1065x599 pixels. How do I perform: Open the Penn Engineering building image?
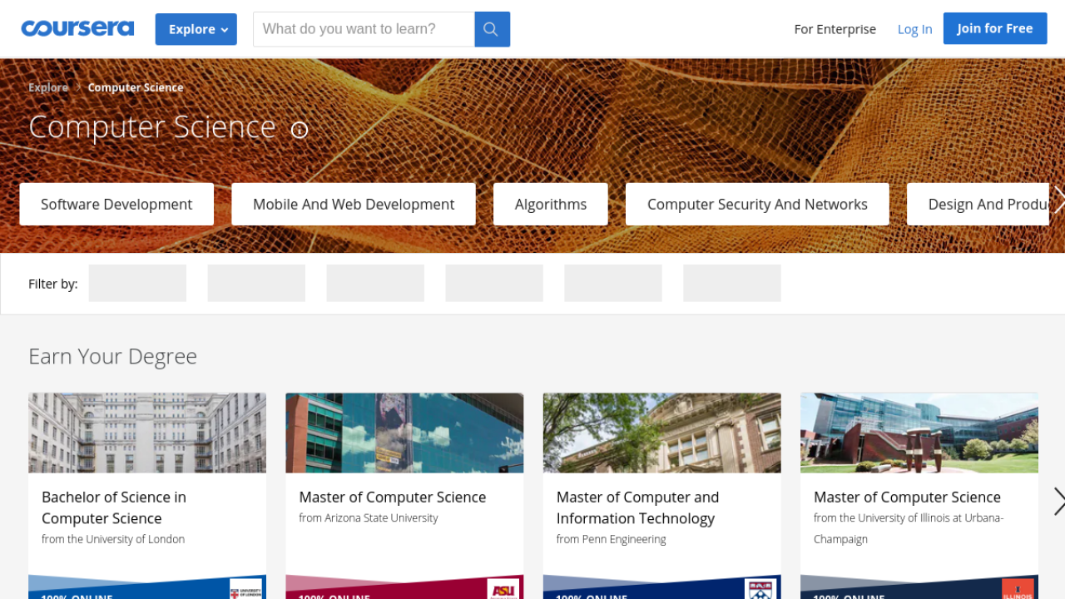coord(662,433)
